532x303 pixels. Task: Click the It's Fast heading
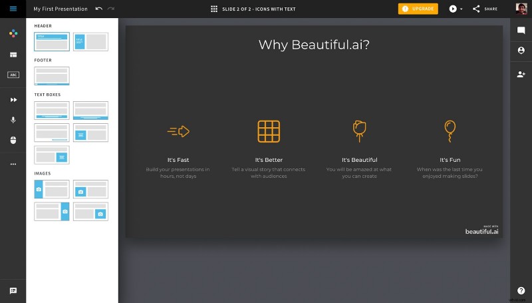click(178, 160)
